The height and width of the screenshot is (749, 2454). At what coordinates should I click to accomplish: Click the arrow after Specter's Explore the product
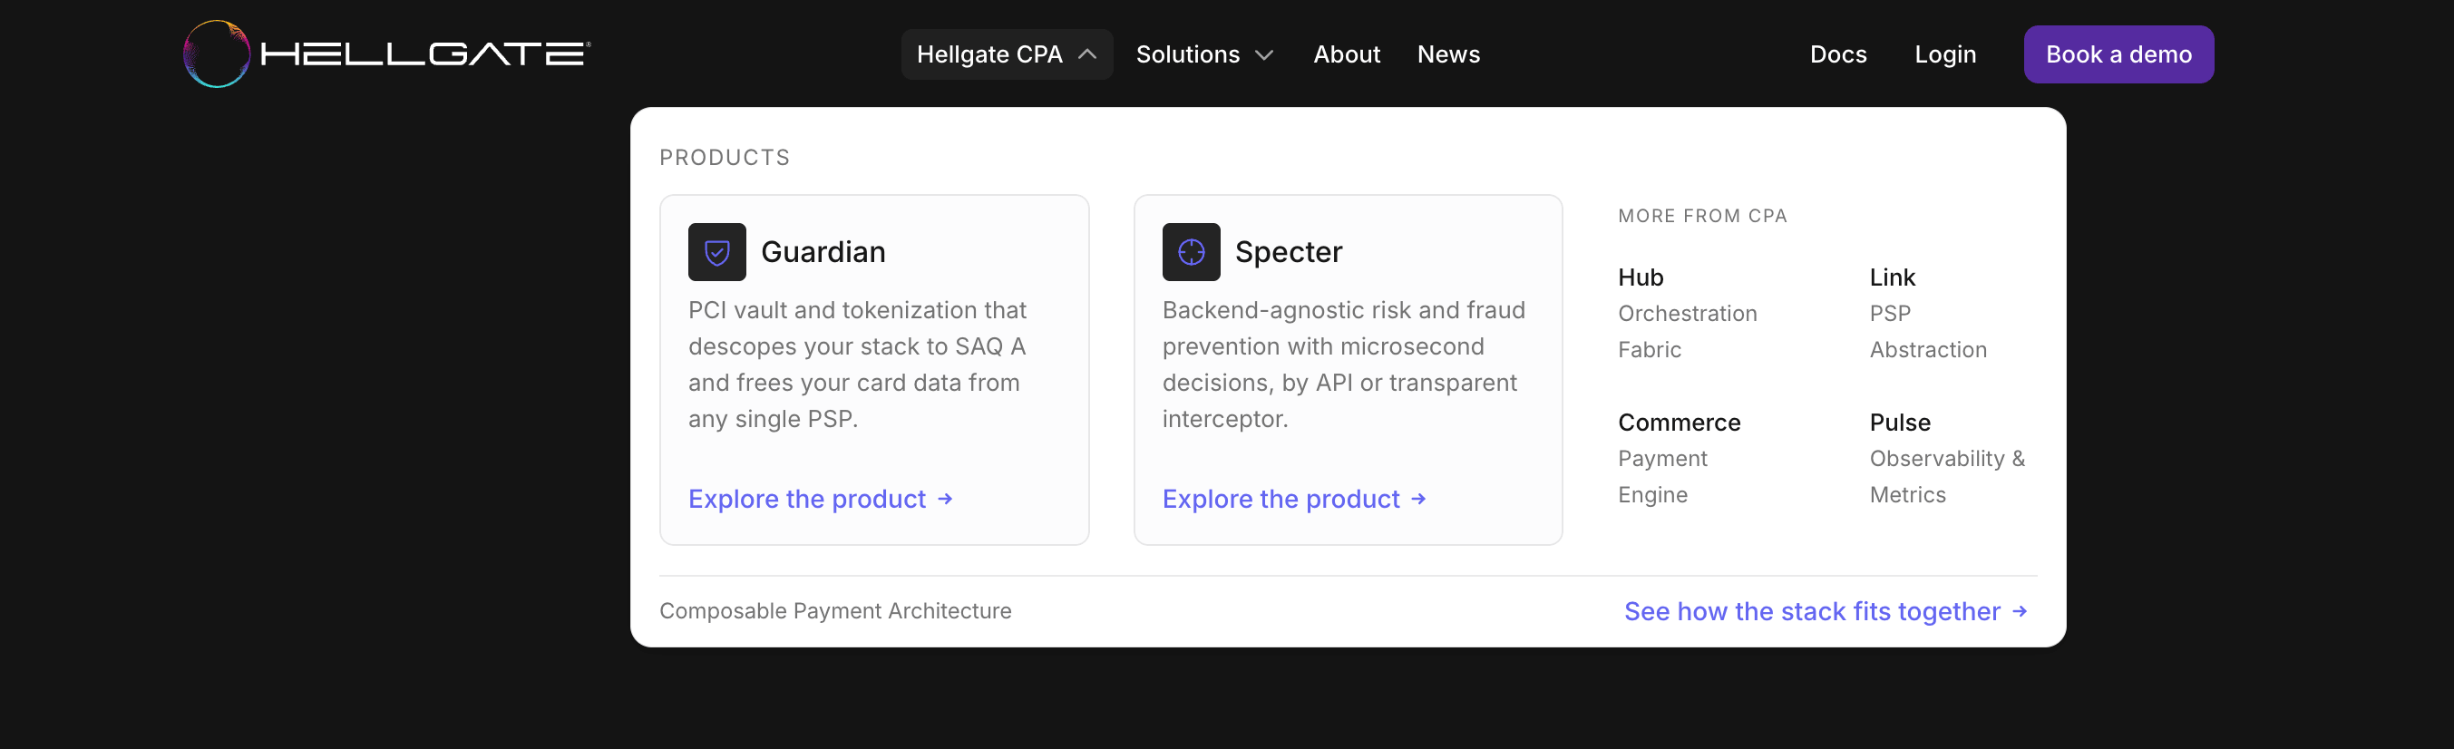coord(1418,499)
